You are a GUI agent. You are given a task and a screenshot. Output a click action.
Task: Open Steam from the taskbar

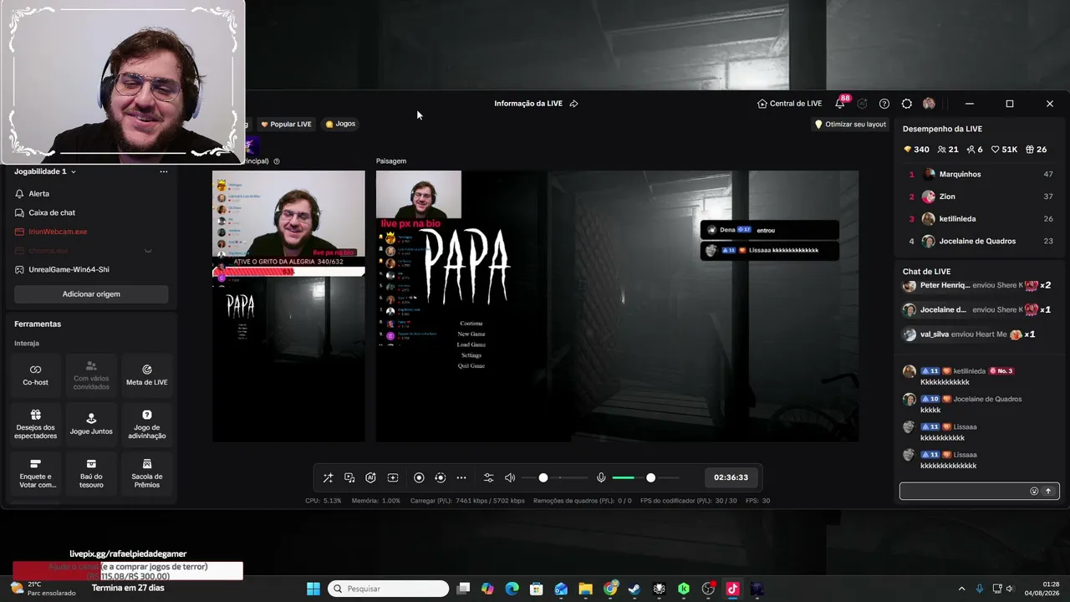point(634,589)
